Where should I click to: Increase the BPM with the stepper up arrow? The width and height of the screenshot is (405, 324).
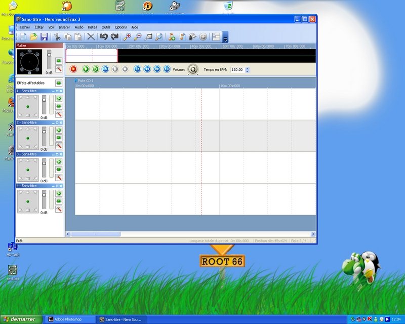[247, 68]
